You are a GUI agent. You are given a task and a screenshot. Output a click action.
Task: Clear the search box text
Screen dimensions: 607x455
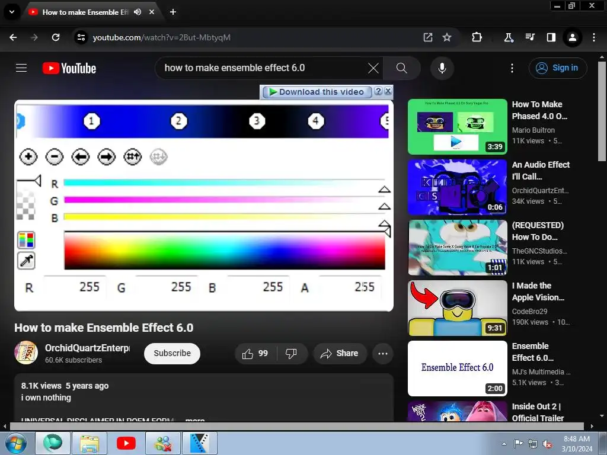click(373, 68)
